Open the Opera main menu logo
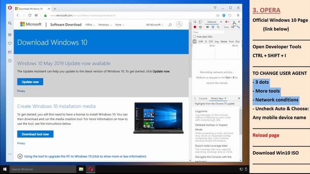The height and width of the screenshot is (174, 310). click(10, 8)
